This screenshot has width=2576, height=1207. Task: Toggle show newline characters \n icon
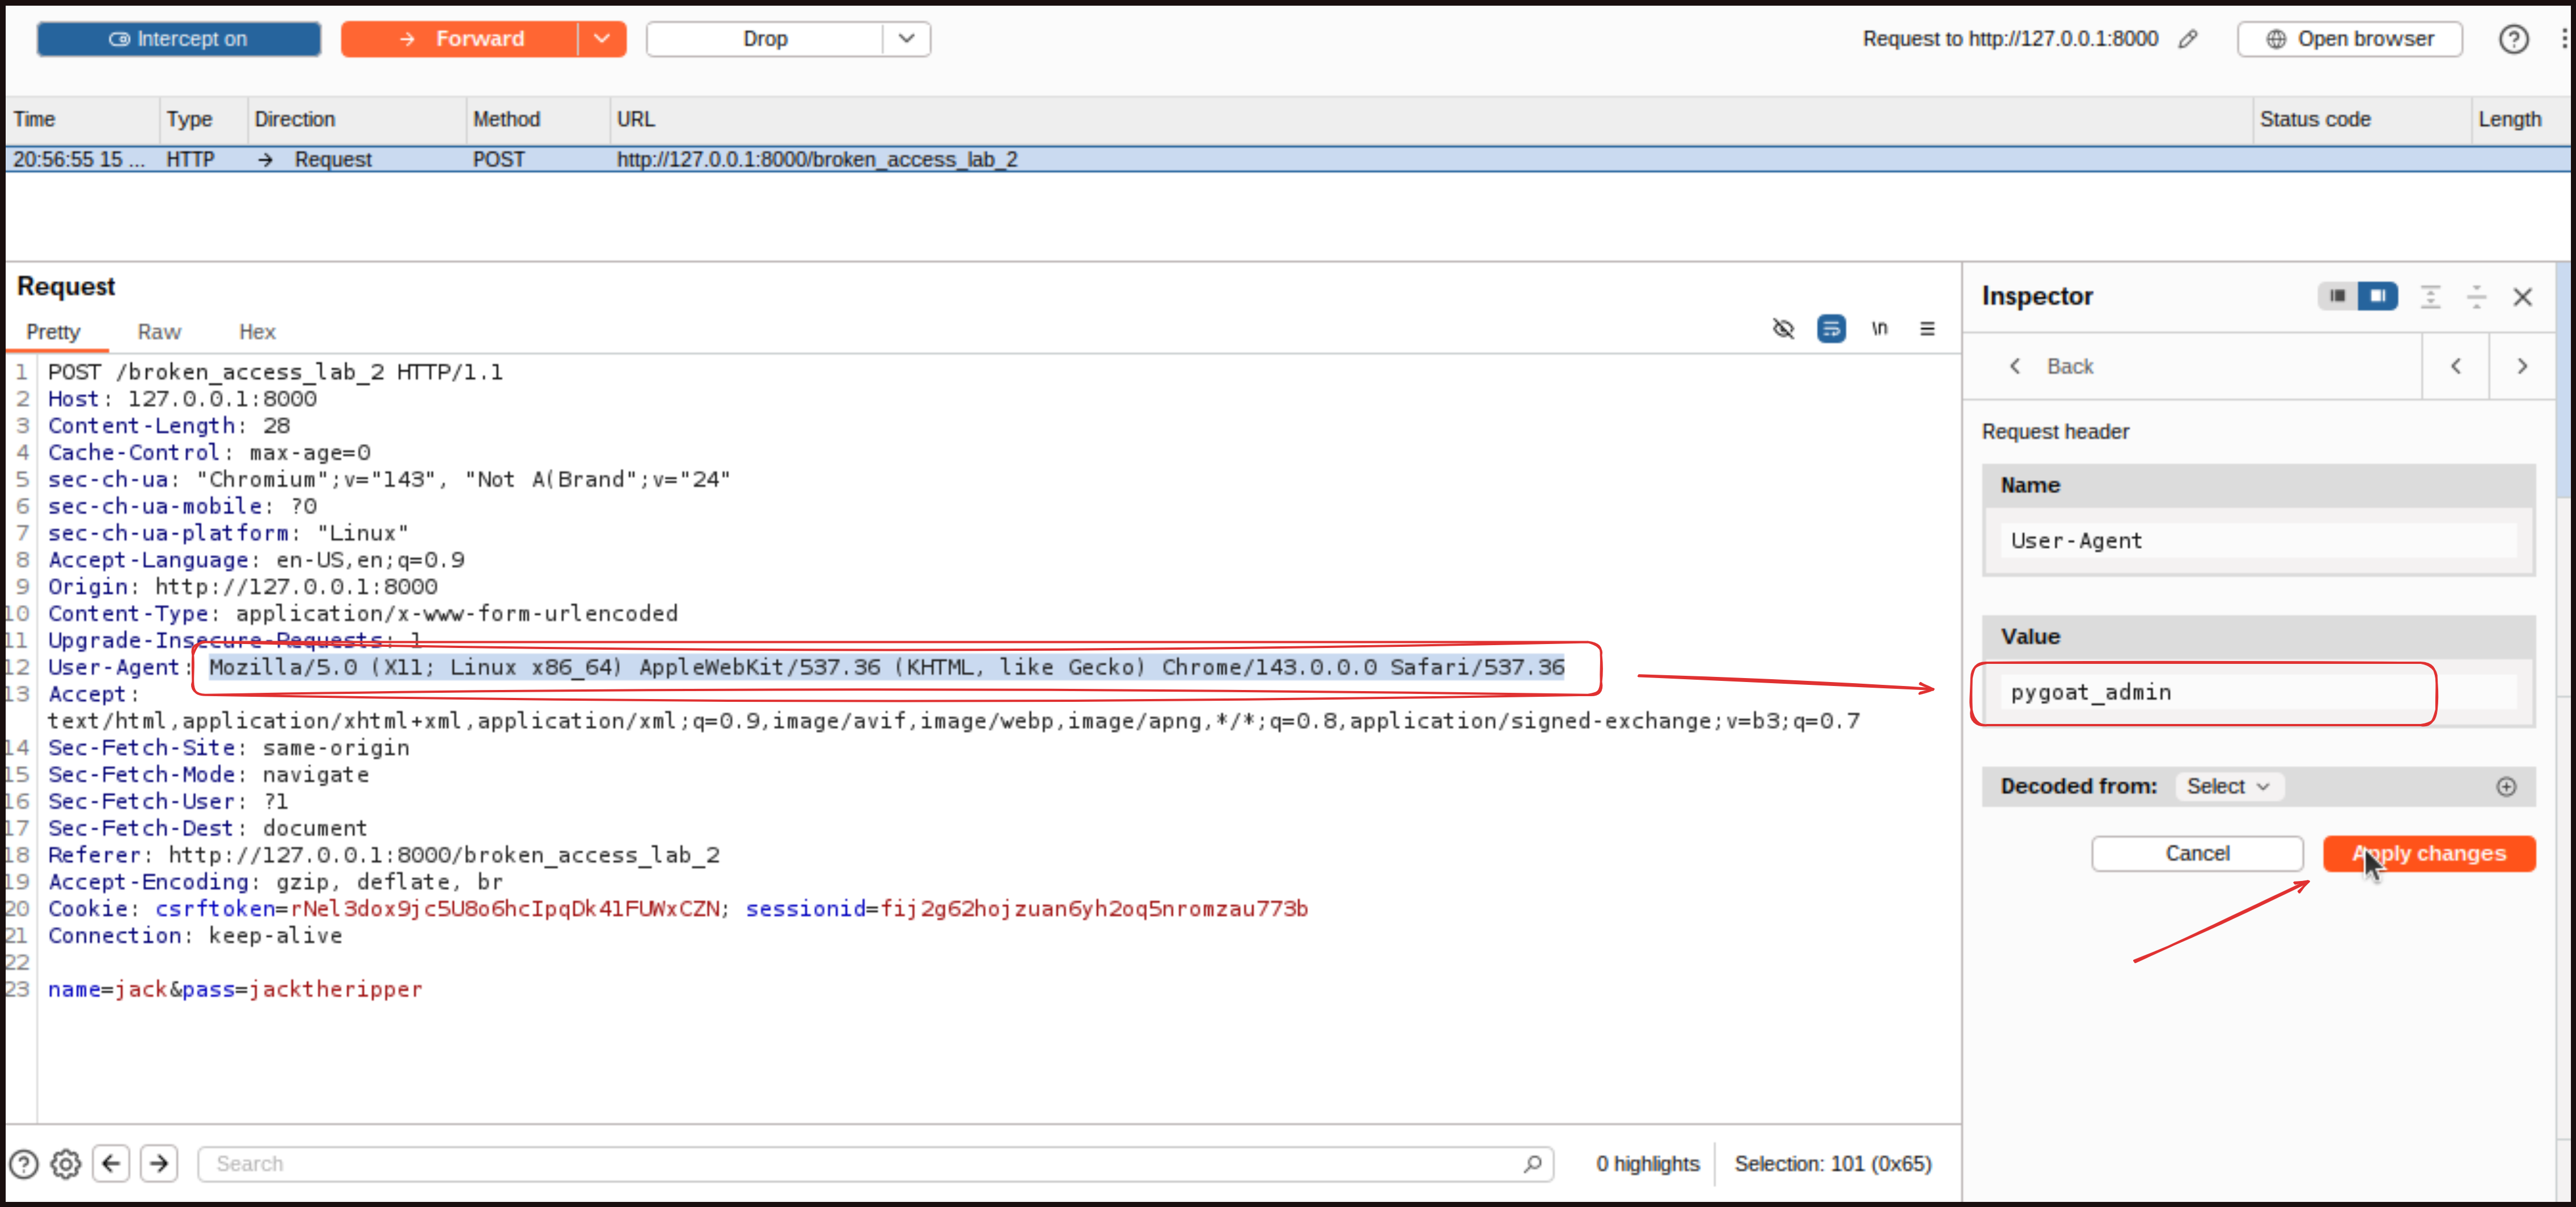coord(1879,329)
